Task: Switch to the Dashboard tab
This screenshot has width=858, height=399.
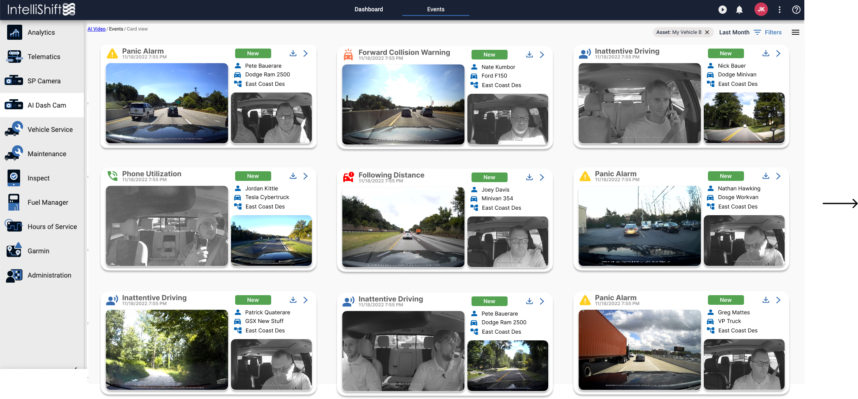Action: [368, 9]
